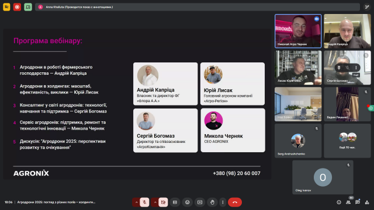Expand audio settings arrow beside the microphone
374x210 pixels.
click(136, 202)
